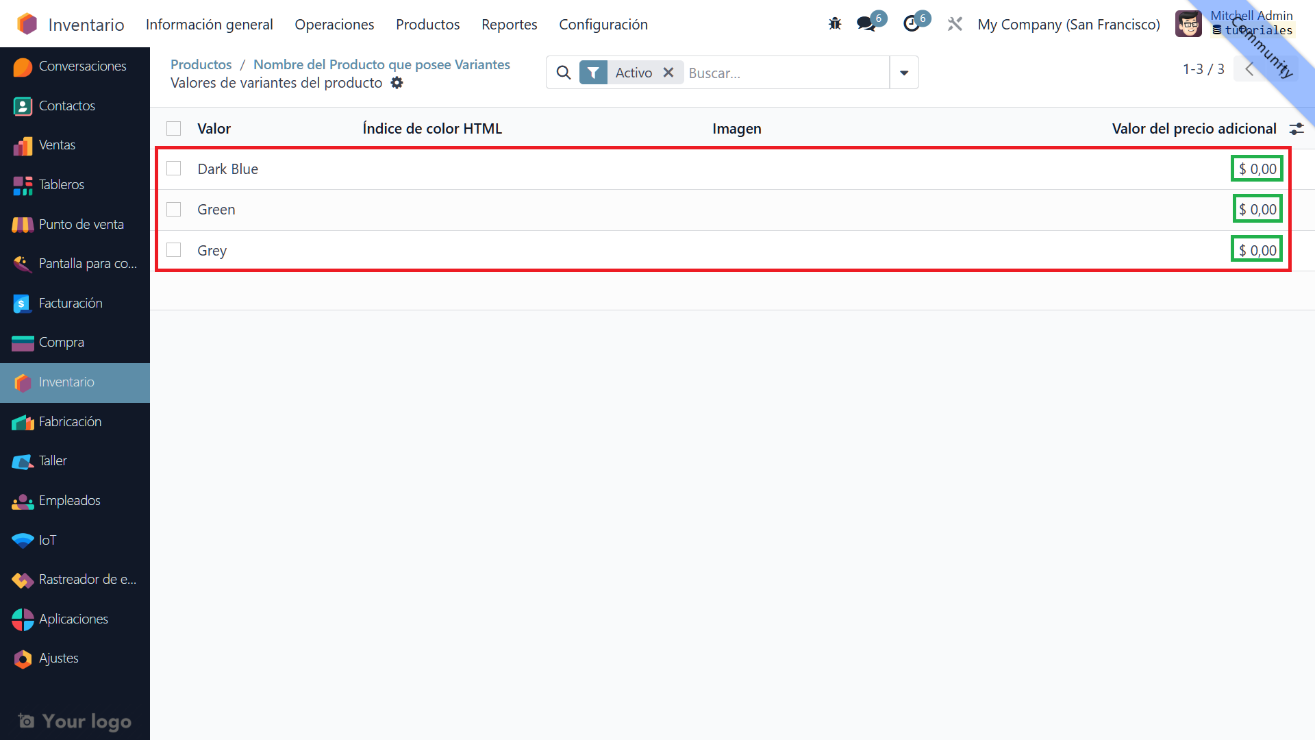Open the Configuración menu
This screenshot has height=740, width=1315.
tap(603, 25)
